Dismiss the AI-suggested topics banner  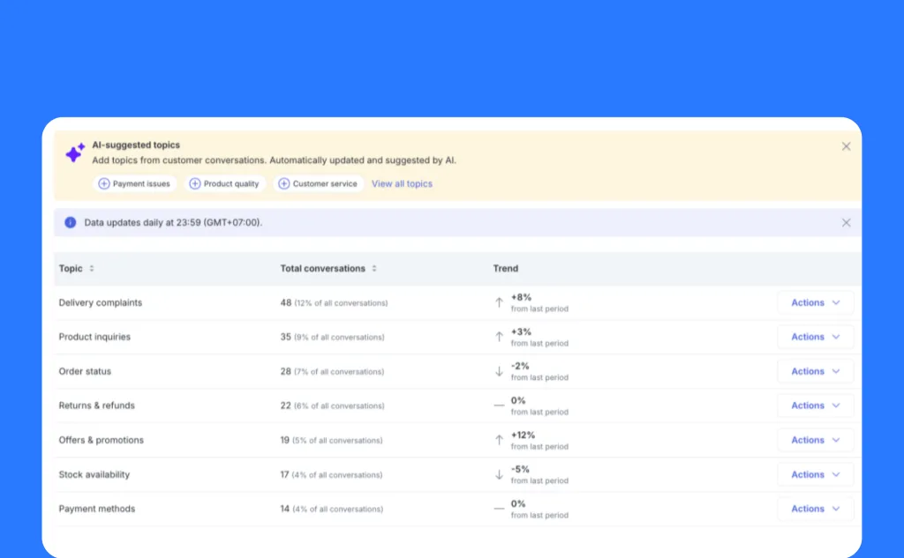point(846,146)
